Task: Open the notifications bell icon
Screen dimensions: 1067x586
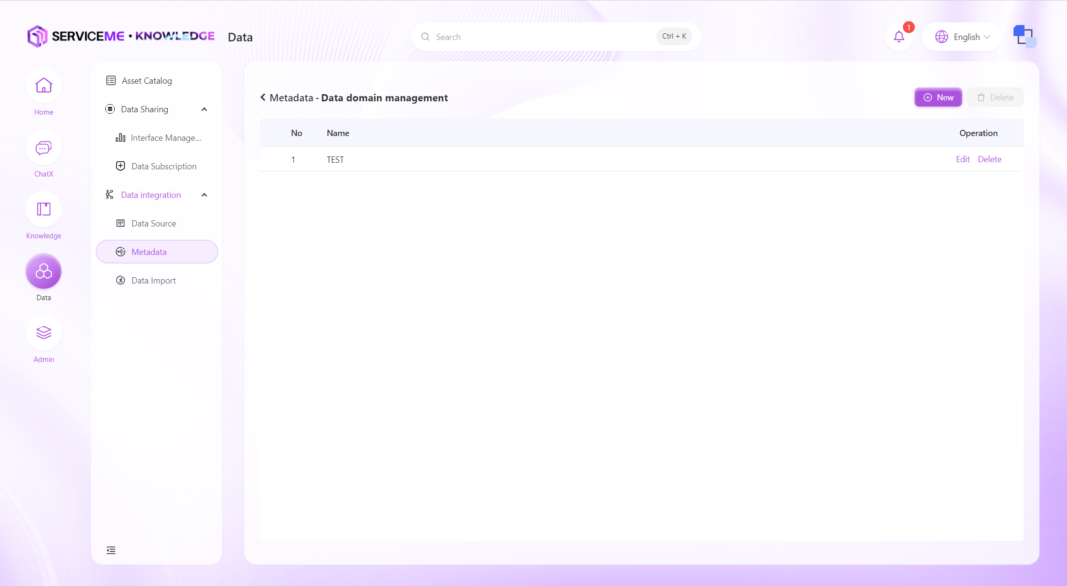Action: point(899,37)
